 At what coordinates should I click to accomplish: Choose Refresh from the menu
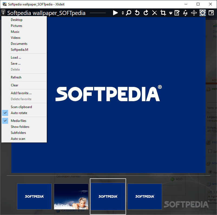(x=16, y=77)
